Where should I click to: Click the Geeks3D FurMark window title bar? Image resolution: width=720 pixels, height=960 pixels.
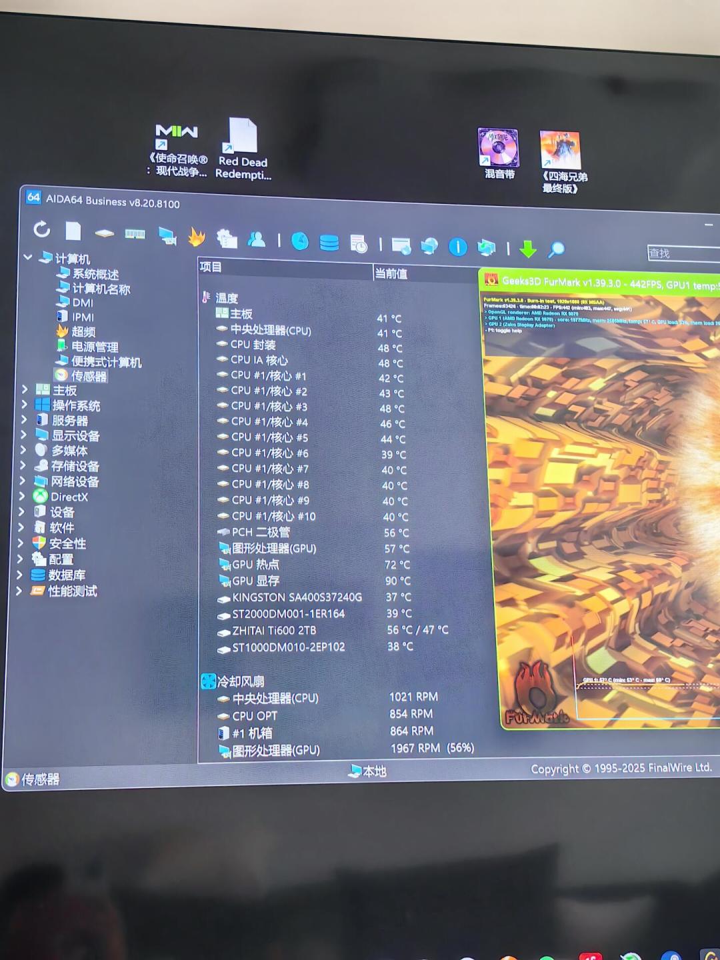[x=600, y=283]
